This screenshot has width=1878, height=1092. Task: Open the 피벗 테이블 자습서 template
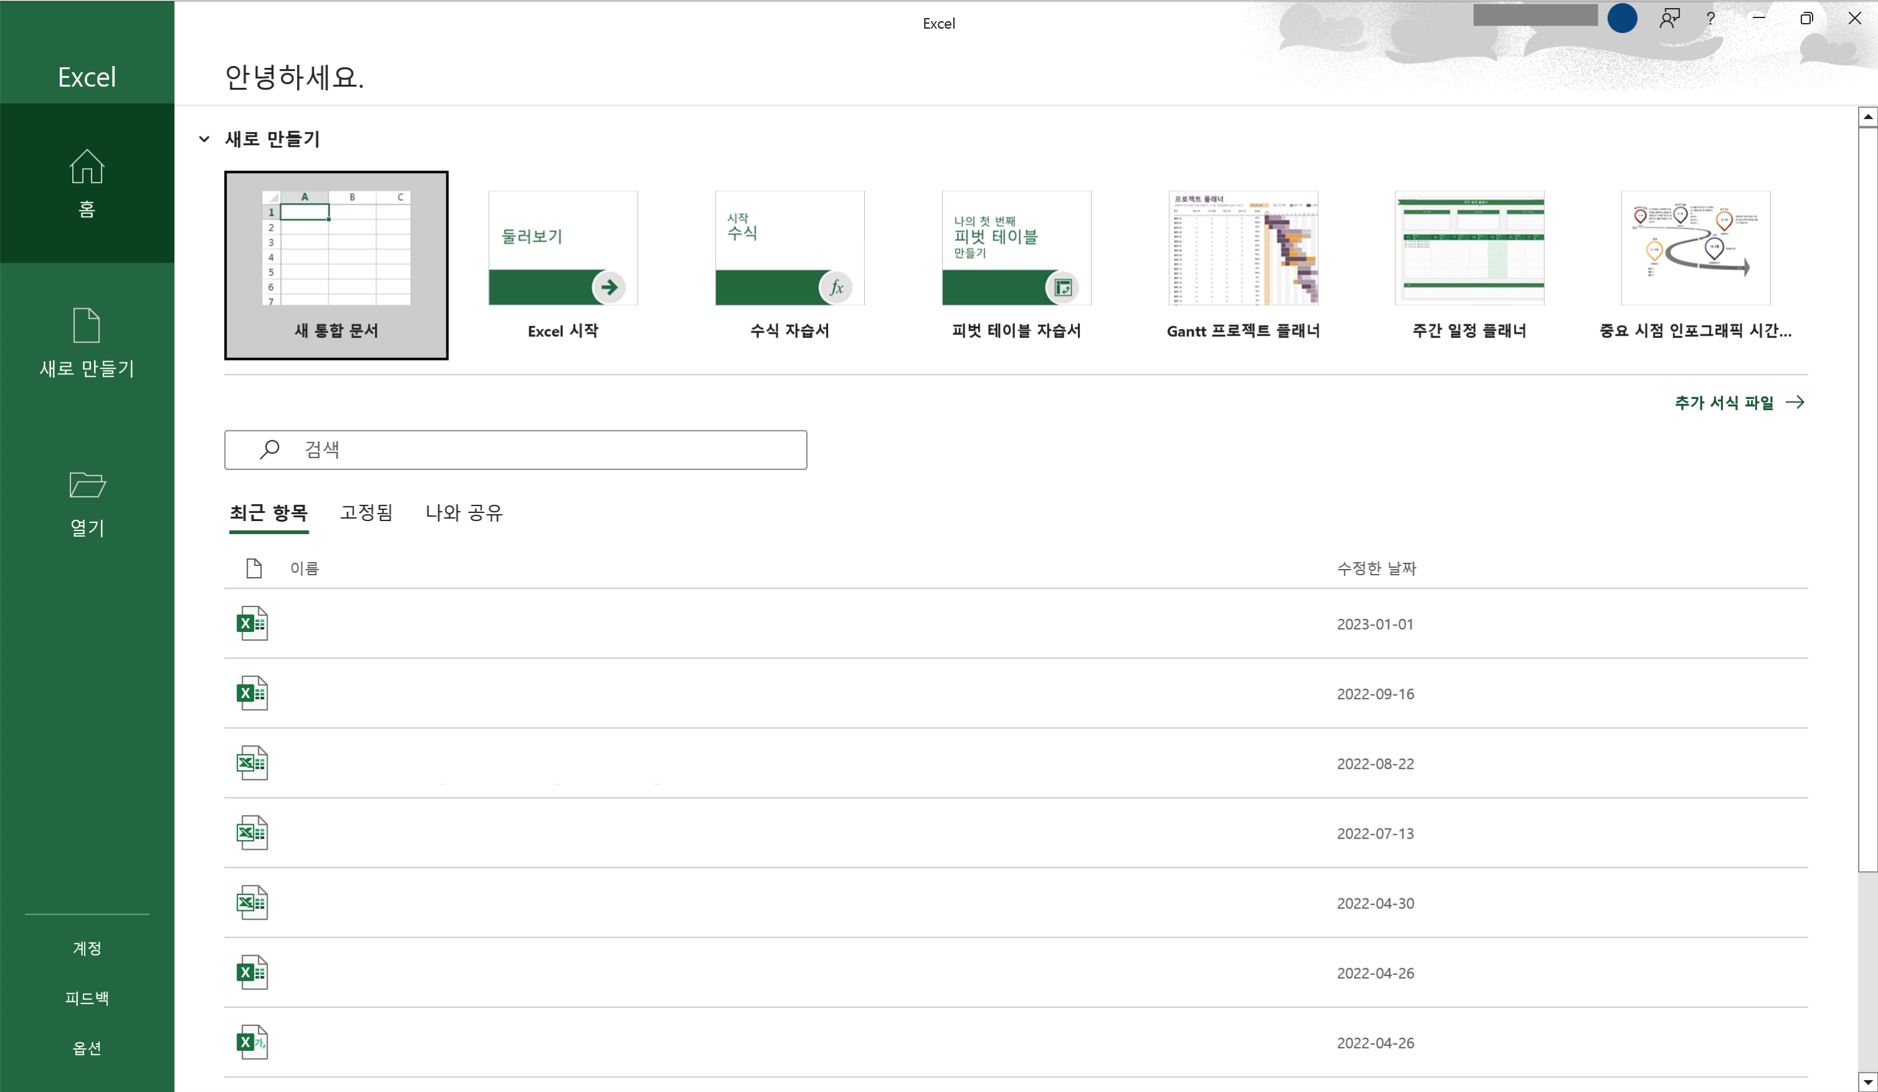[x=1016, y=265]
